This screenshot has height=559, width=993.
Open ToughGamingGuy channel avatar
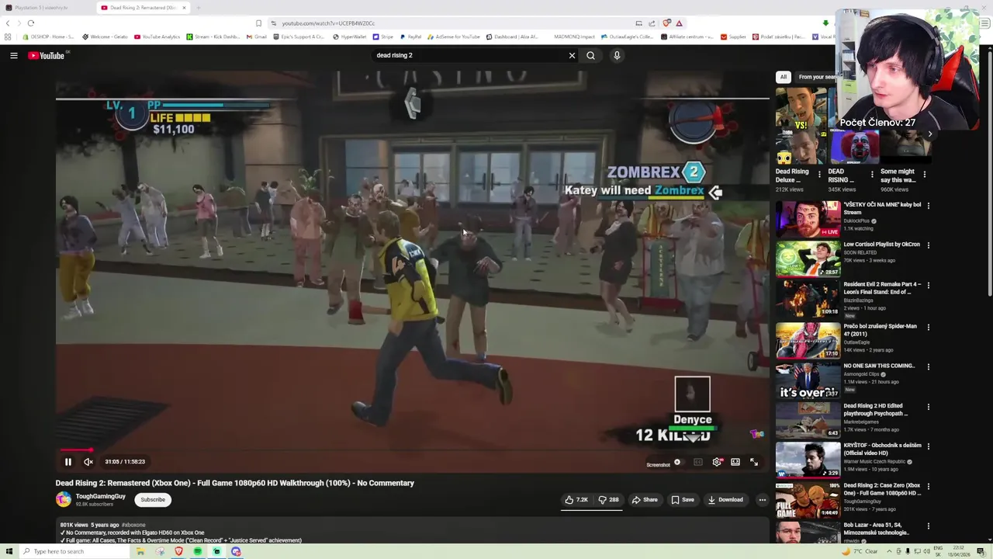point(64,499)
